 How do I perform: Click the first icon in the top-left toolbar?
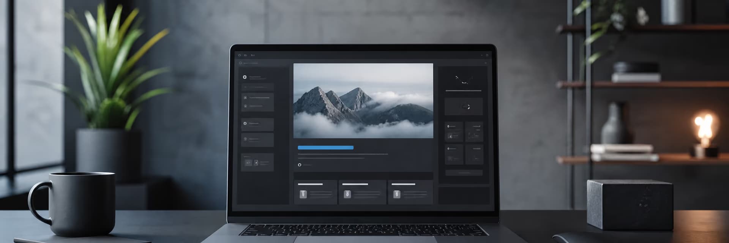tap(240, 55)
